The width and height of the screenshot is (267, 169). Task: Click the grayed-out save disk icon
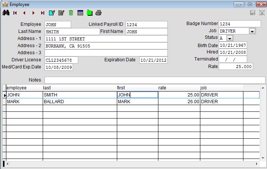pyautogui.click(x=253, y=13)
